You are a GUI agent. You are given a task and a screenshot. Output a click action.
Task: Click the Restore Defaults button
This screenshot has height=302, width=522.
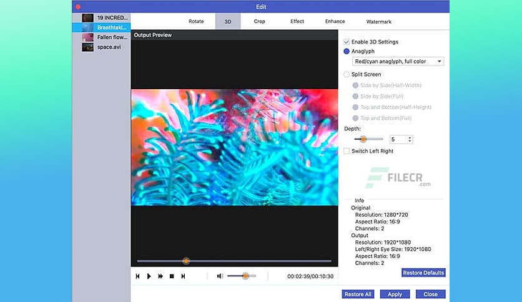coord(423,273)
